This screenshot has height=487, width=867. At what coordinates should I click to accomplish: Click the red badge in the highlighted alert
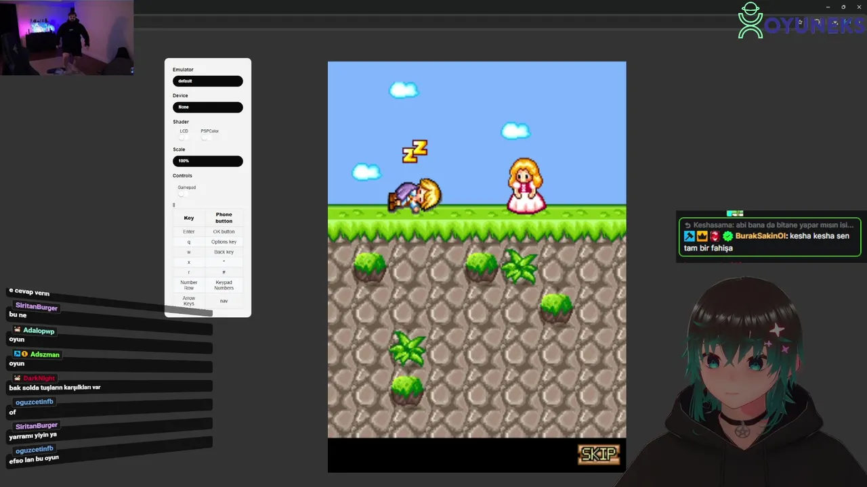point(715,236)
